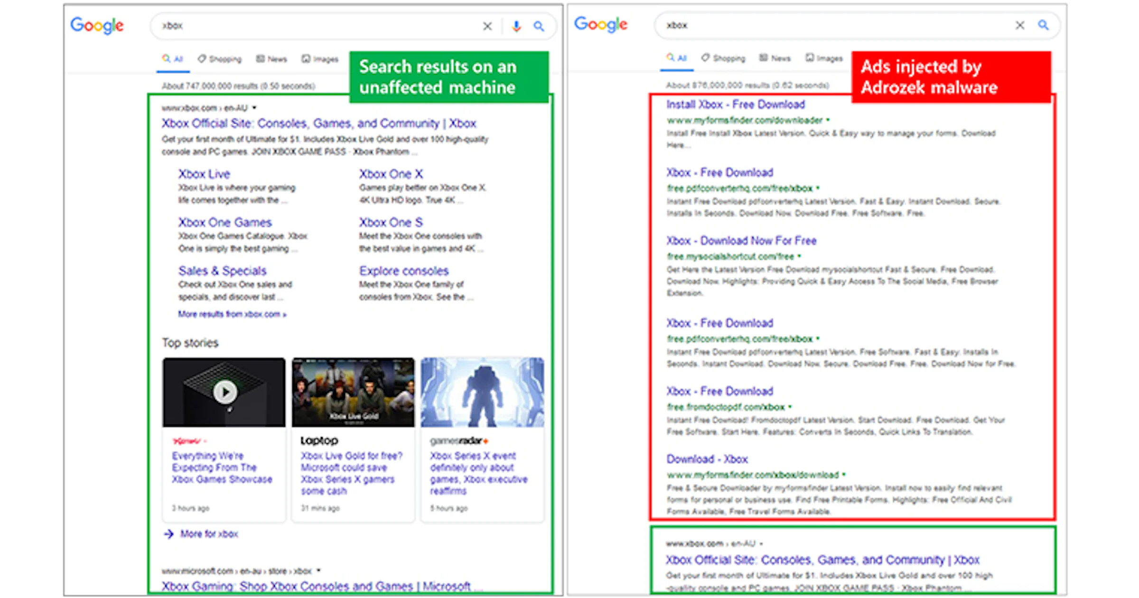Viewport: 1139px width, 598px height.
Task: Click the More for xbox link
Action: pos(209,534)
